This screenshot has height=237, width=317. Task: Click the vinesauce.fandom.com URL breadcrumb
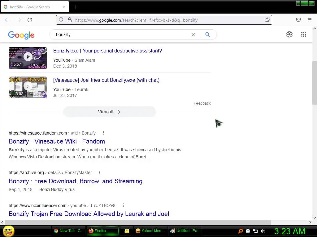click(x=52, y=133)
